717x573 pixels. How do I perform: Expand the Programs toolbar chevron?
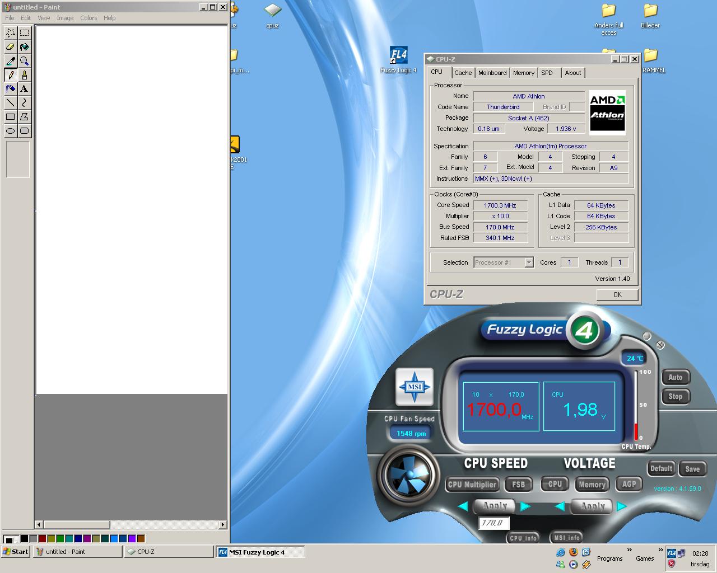click(630, 550)
